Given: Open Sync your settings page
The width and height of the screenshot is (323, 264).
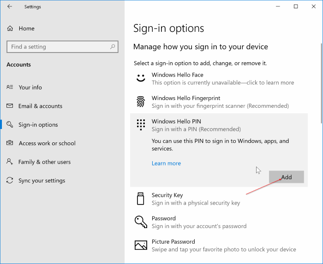Looking at the screenshot, I should click(x=62, y=181).
